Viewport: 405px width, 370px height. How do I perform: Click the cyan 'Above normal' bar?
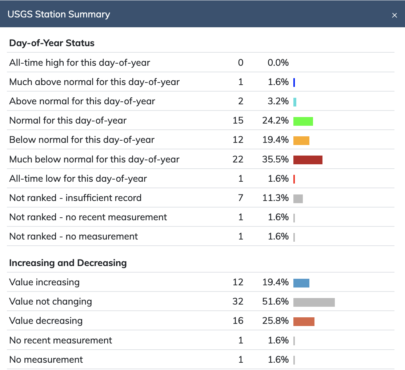coord(295,102)
